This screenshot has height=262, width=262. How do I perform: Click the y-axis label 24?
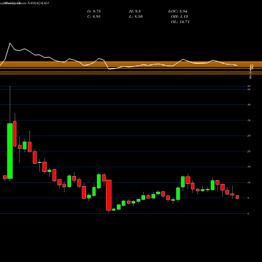(x=249, y=151)
